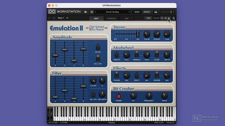The width and height of the screenshot is (225, 126).
Task: Open the preset browser folder icon
Action: pos(85,12)
